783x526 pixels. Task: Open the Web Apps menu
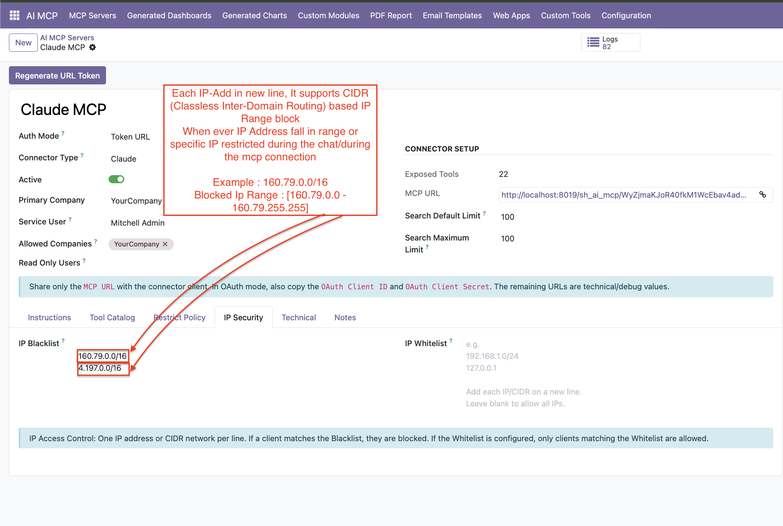(511, 16)
